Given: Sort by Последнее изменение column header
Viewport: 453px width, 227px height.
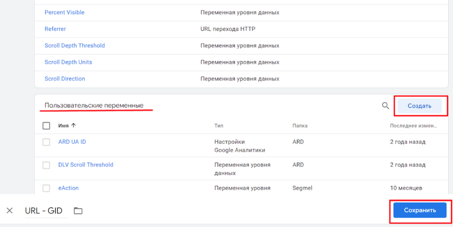Looking at the screenshot, I should pos(414,126).
